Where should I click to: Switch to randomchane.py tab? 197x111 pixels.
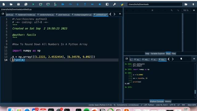click(46, 15)
